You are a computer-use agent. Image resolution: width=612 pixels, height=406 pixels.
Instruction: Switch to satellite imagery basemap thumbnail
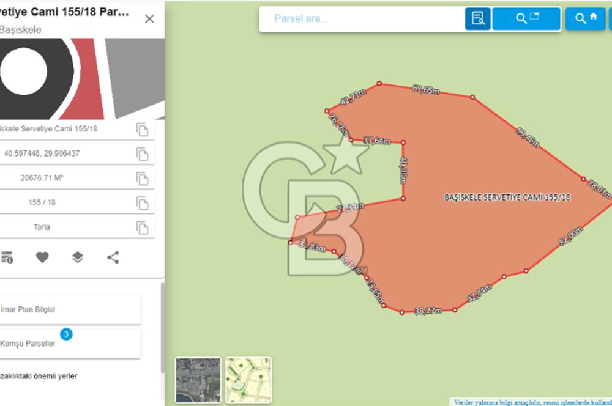[x=198, y=380]
